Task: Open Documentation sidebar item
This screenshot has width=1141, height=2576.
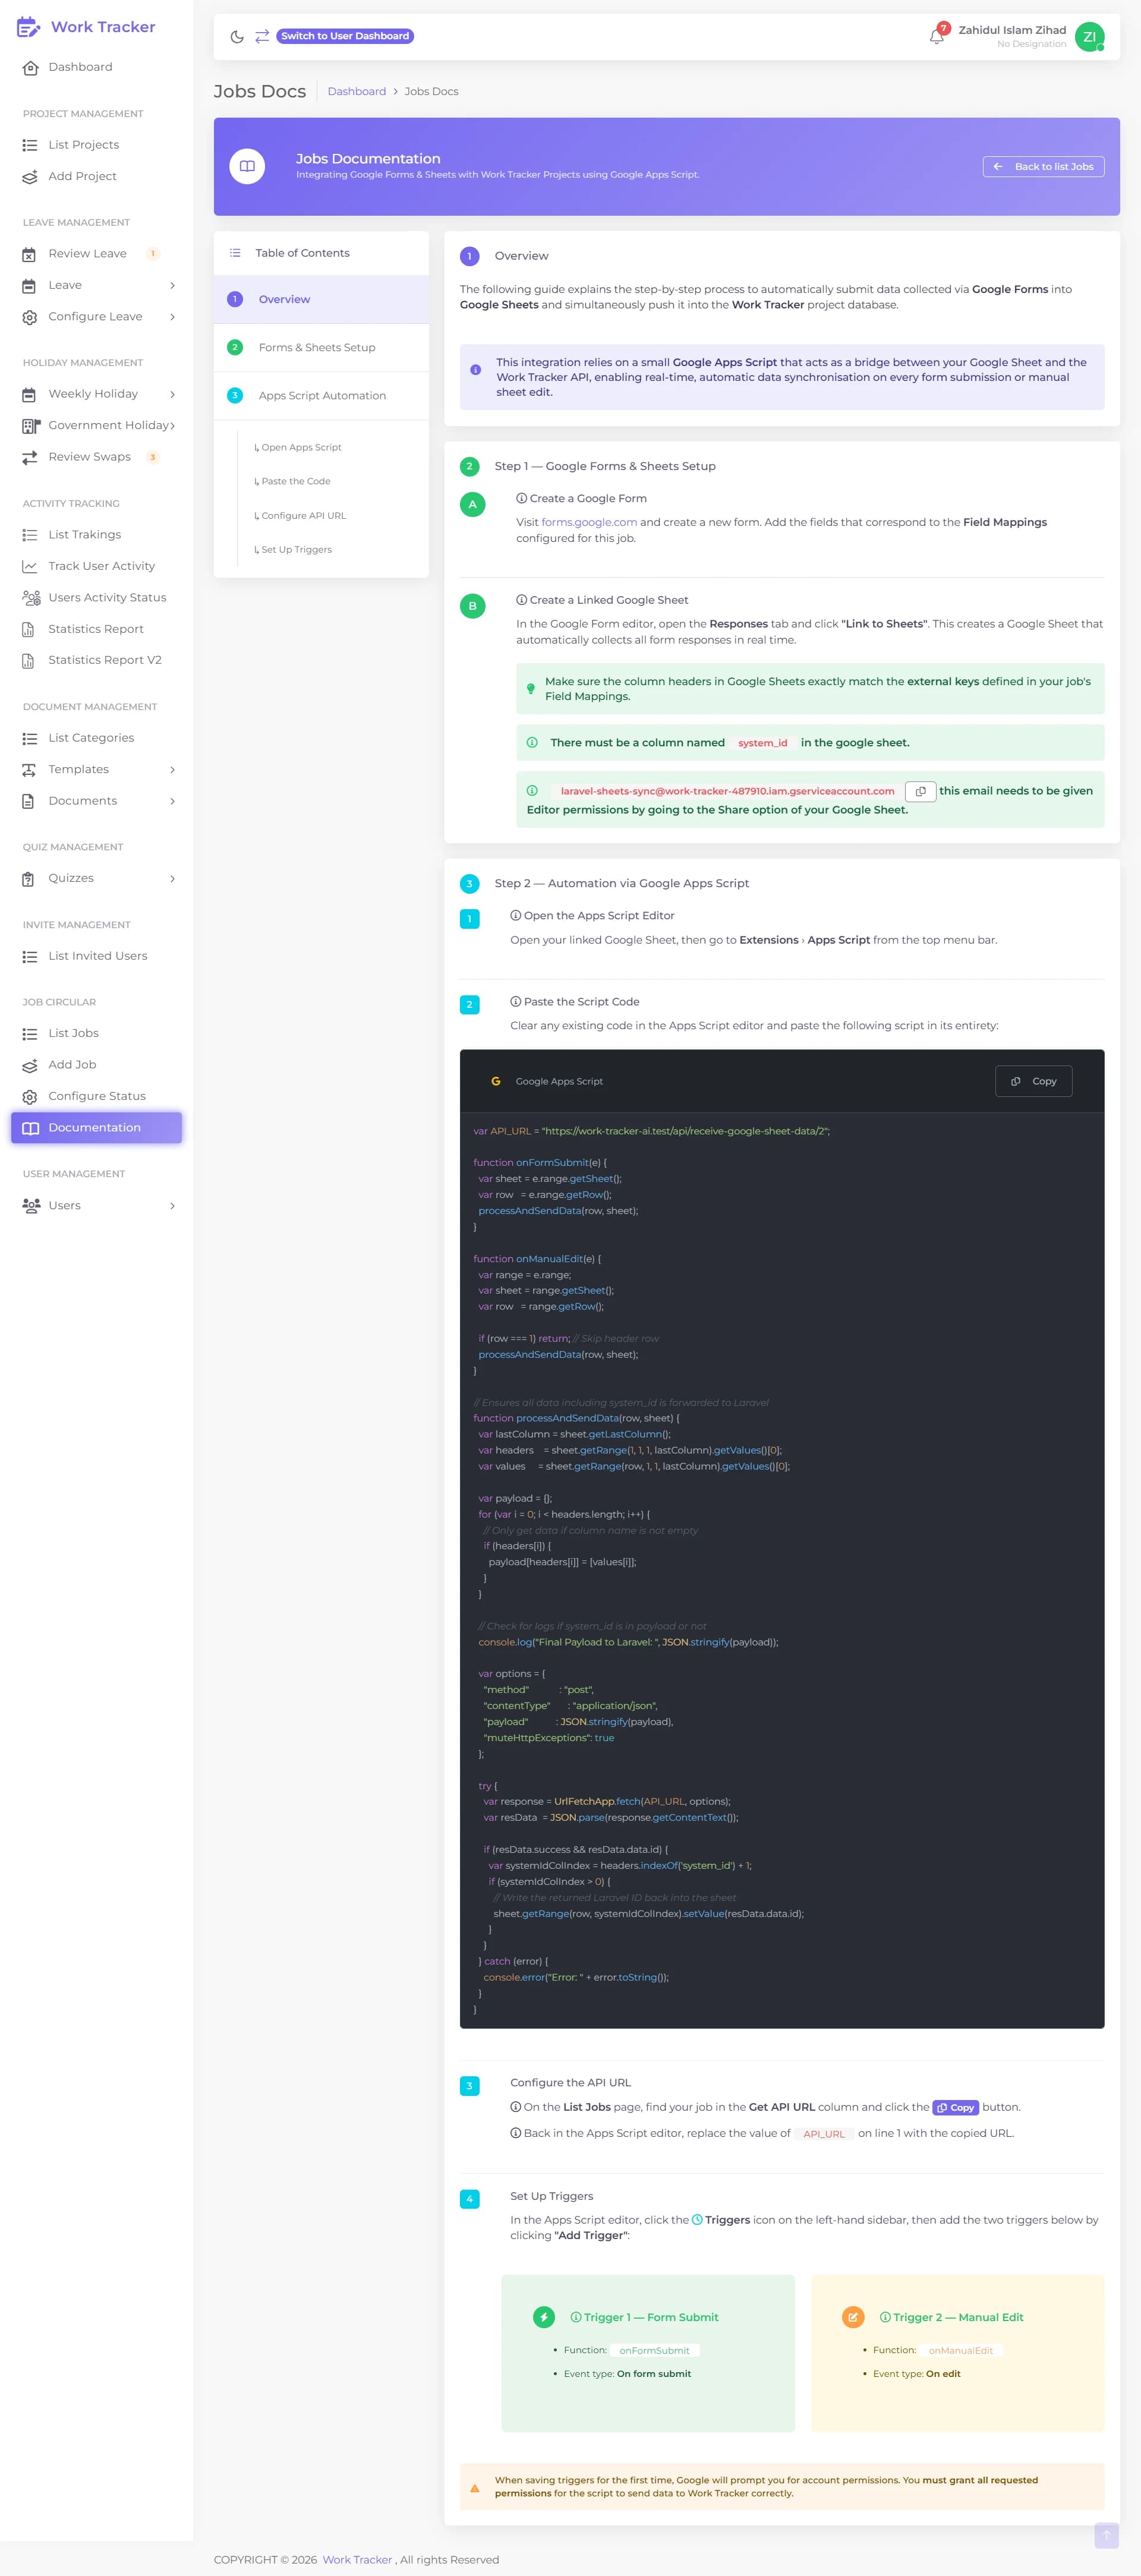Action: pos(96,1127)
